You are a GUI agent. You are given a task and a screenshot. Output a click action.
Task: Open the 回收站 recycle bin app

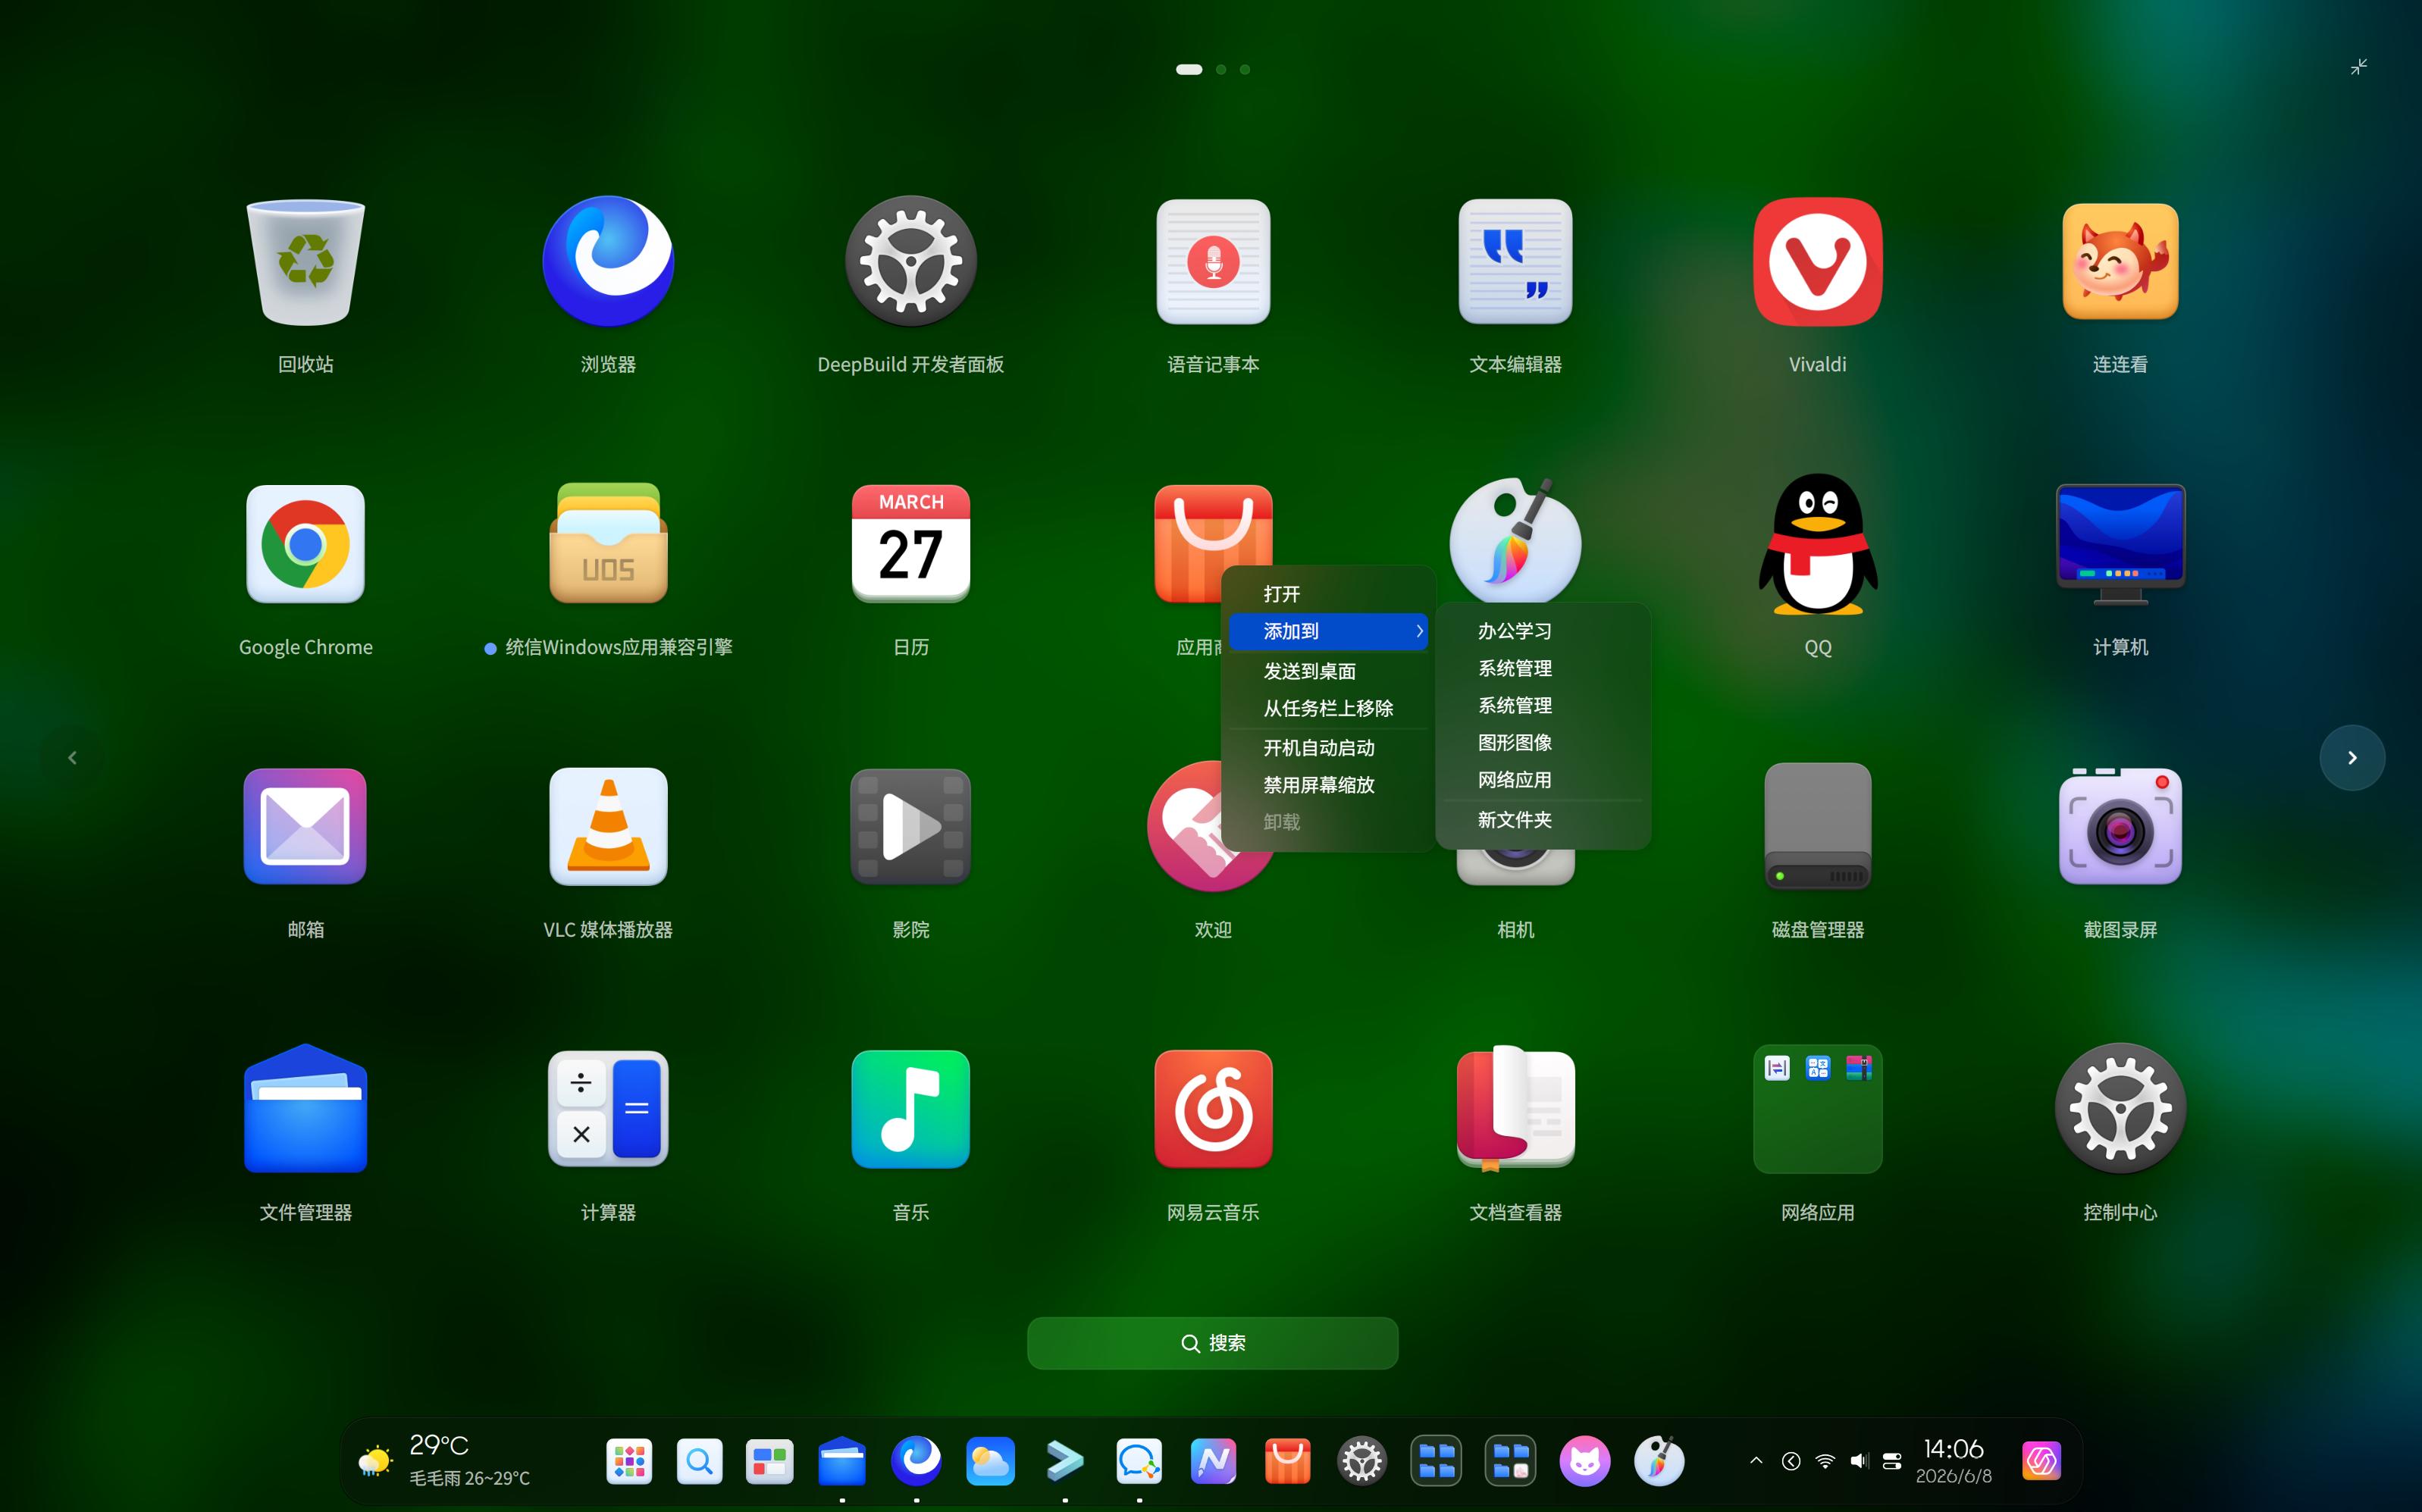pos(305,262)
